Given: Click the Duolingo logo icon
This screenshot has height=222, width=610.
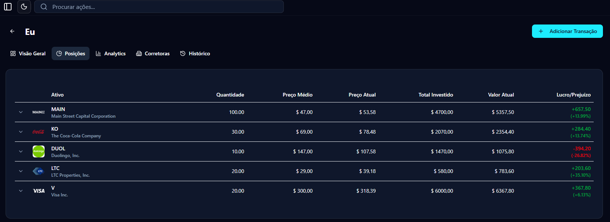Looking at the screenshot, I should pos(39,151).
